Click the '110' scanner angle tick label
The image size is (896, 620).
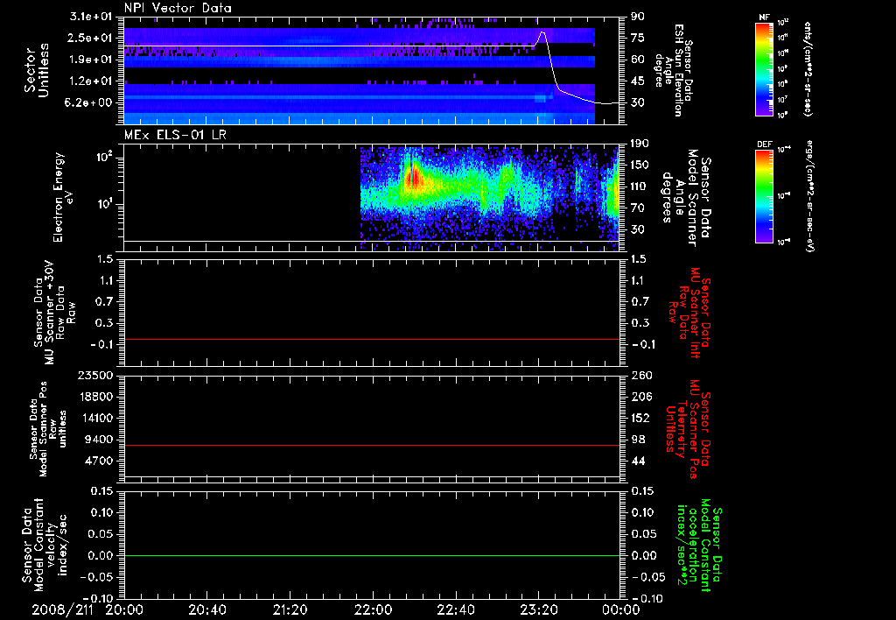pyautogui.click(x=640, y=187)
